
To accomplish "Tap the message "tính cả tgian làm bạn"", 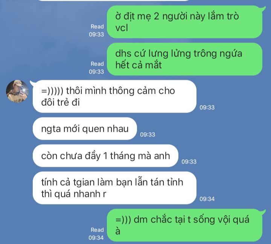I will point(114,188).
